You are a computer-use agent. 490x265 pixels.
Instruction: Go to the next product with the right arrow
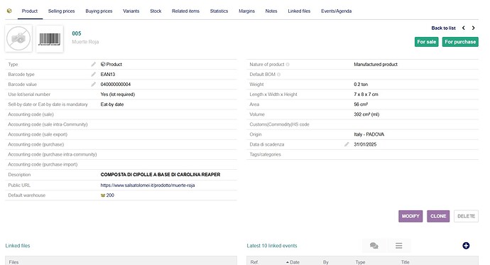point(474,28)
